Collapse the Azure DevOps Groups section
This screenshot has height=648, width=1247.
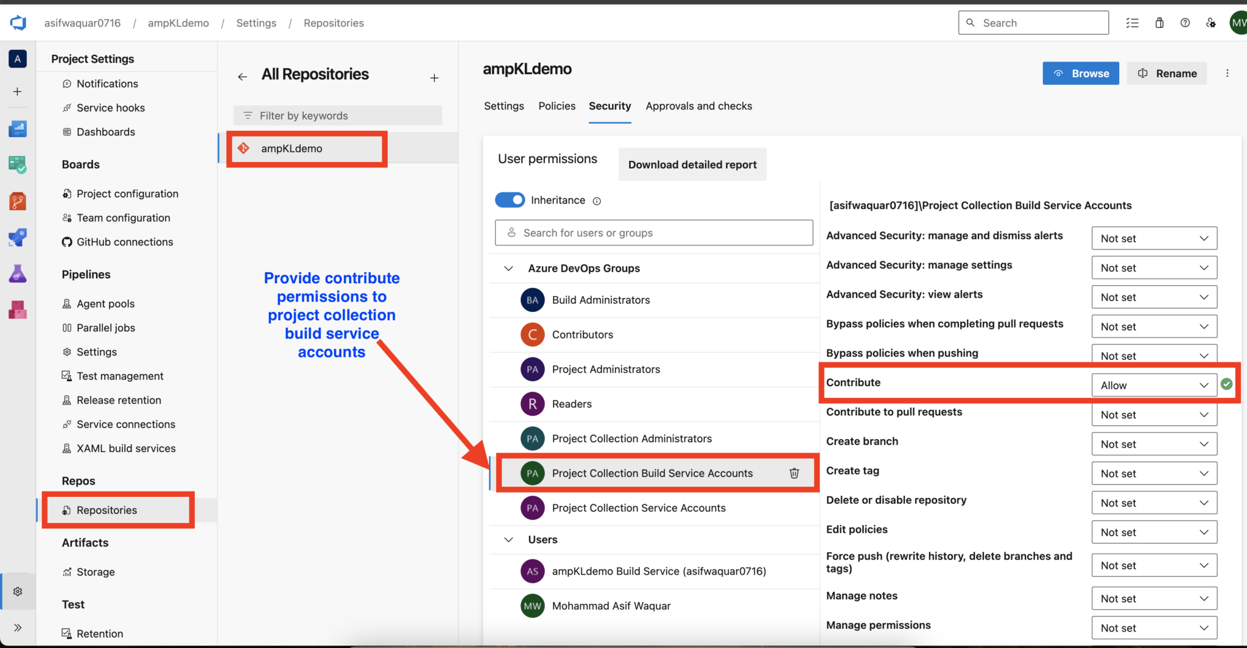pos(509,268)
